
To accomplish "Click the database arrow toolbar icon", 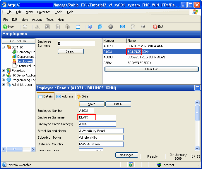I will click(143, 27).
